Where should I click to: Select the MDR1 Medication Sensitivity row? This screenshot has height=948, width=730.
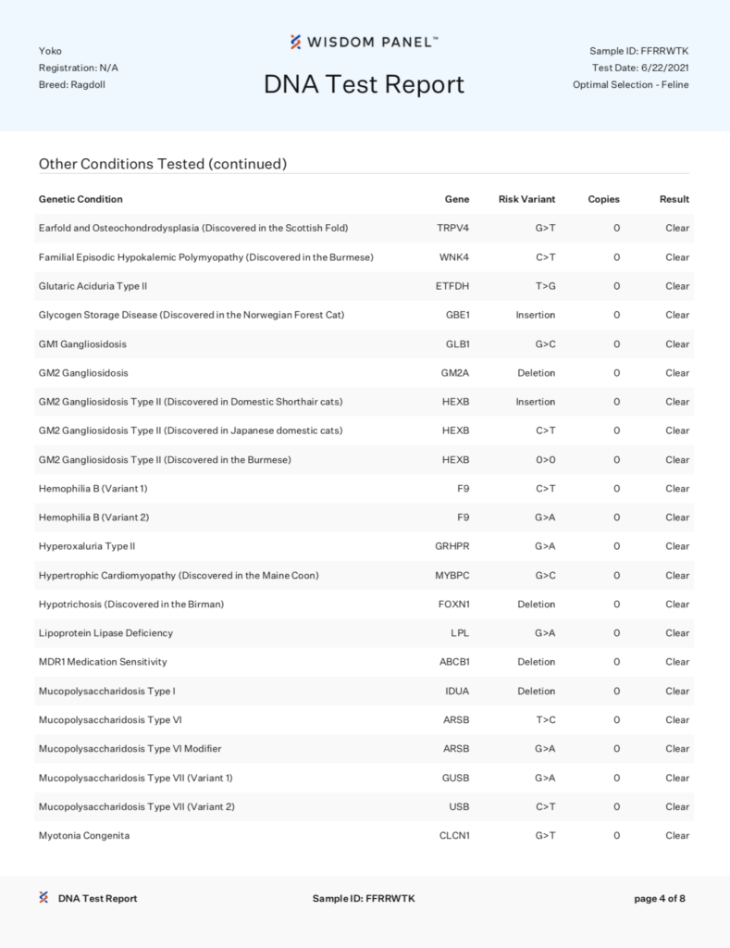click(364, 662)
